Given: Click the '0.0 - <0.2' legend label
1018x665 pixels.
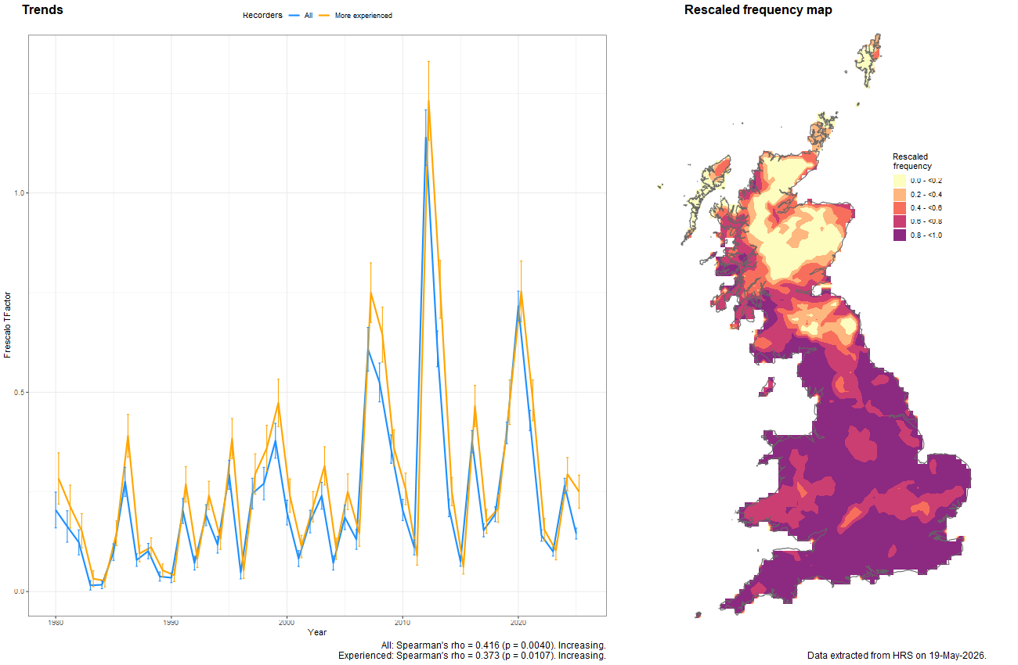Looking at the screenshot, I should (x=926, y=181).
